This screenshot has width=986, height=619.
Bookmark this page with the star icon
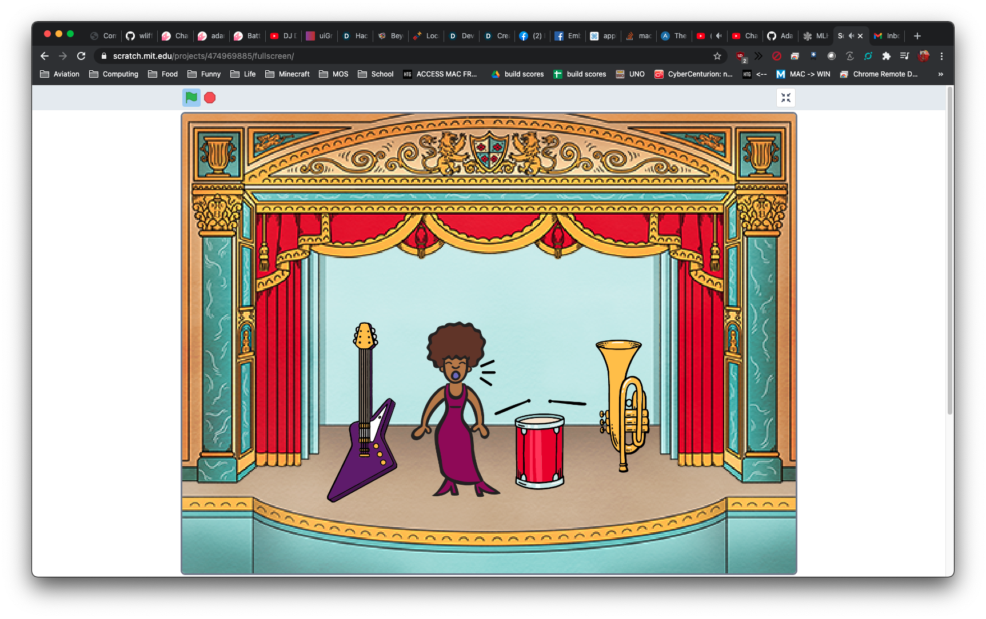[x=717, y=56]
